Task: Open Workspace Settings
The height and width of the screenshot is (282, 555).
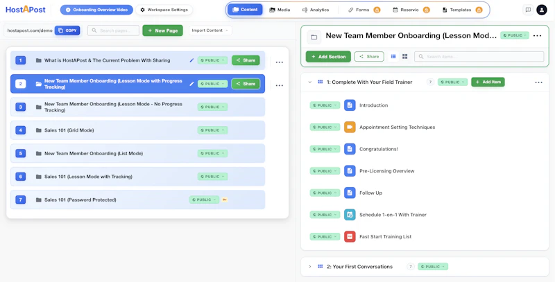Action: tap(164, 10)
